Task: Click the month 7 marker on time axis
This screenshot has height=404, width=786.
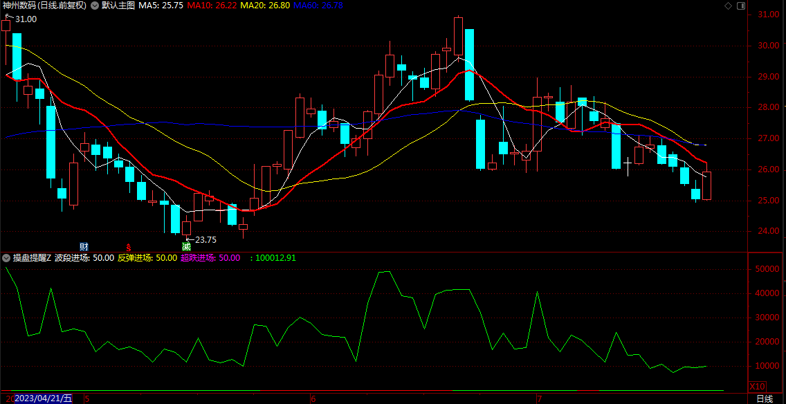Action: tap(540, 399)
